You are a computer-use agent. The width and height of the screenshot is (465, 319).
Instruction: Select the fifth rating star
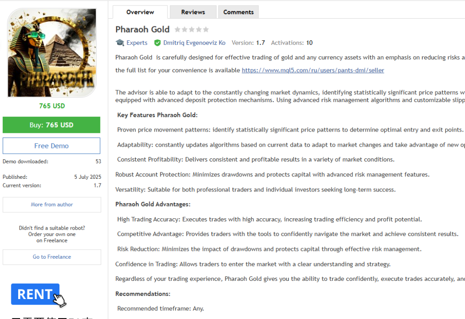tap(206, 29)
